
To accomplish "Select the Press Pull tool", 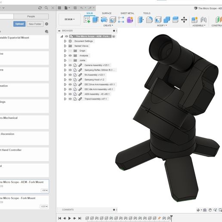I will click(141, 20).
